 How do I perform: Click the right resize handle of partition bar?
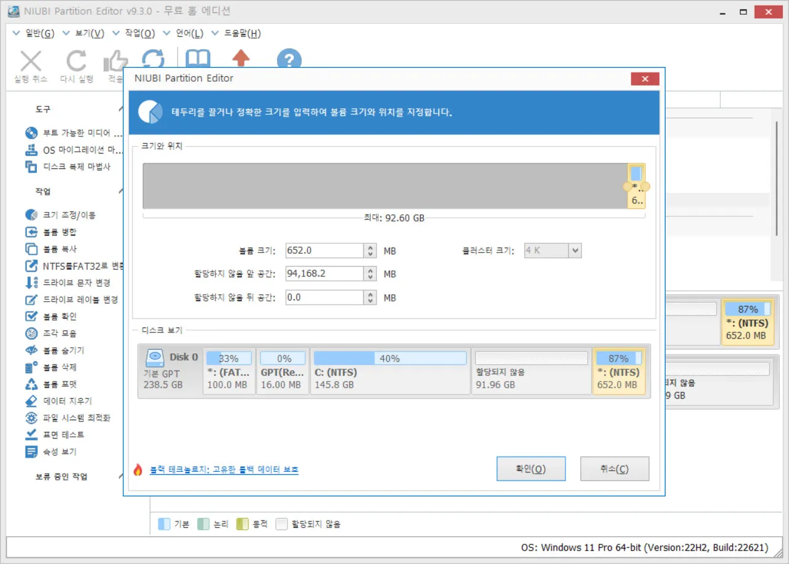point(645,186)
